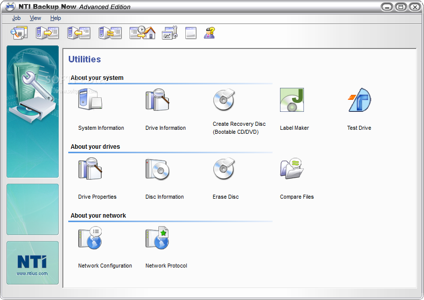Click the Utilities page heading
Screen dimensions: 424x300
[x=84, y=59]
